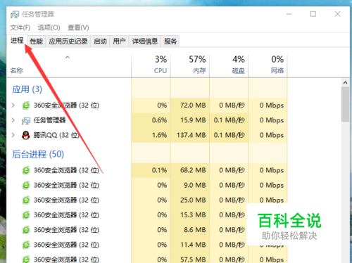Click the 15.9 MB memory cell
The height and width of the screenshot is (263, 352).
(x=190, y=120)
